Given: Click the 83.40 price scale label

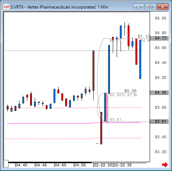Looking at the screenshot, I should pyautogui.click(x=161, y=137).
